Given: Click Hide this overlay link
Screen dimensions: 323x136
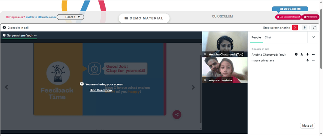Looking at the screenshot, I should click(x=101, y=90).
